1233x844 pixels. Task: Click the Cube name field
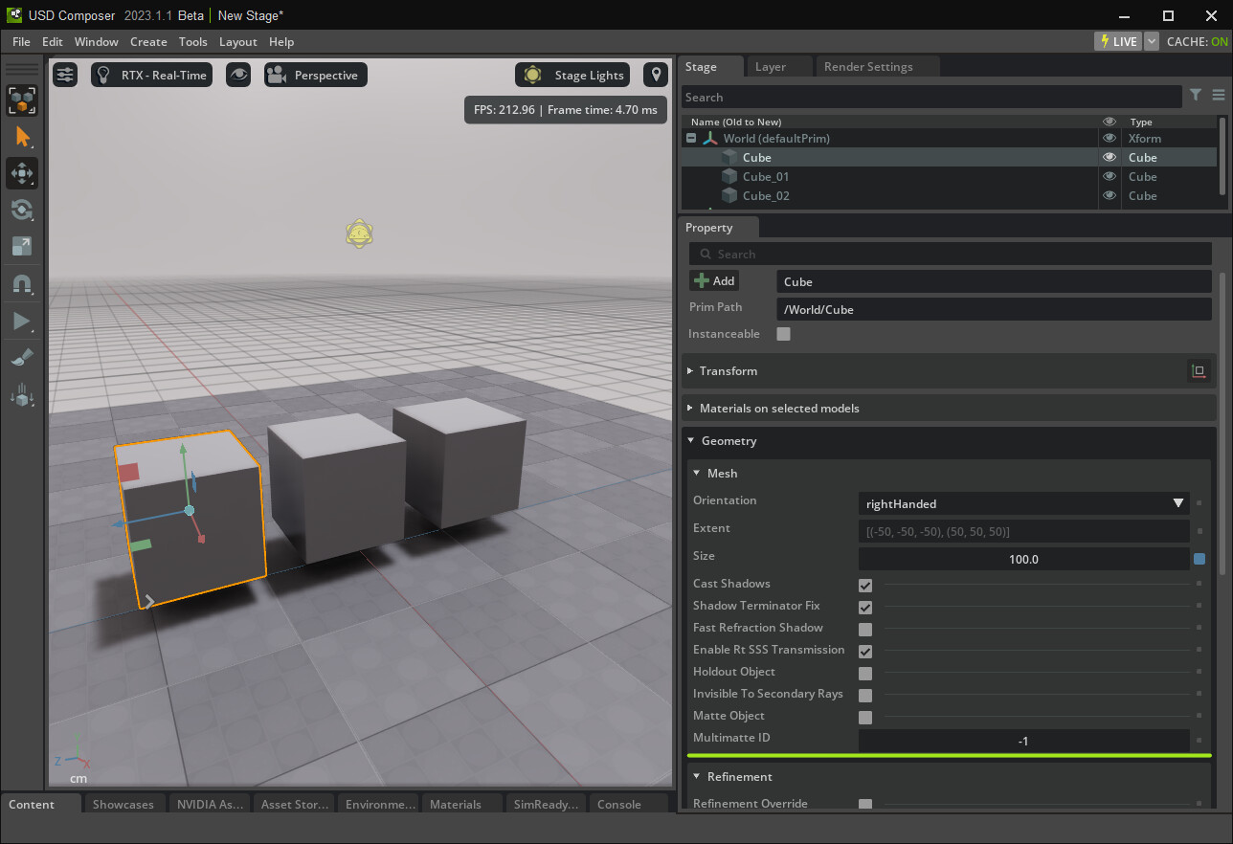(x=994, y=281)
